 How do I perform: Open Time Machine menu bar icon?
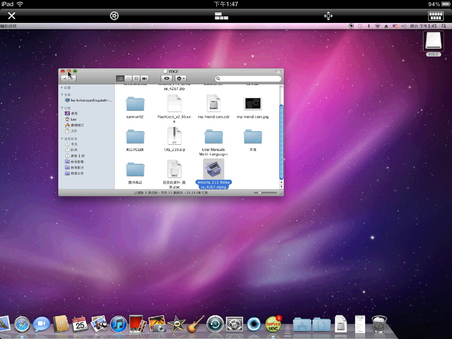pyautogui.click(x=360, y=26)
